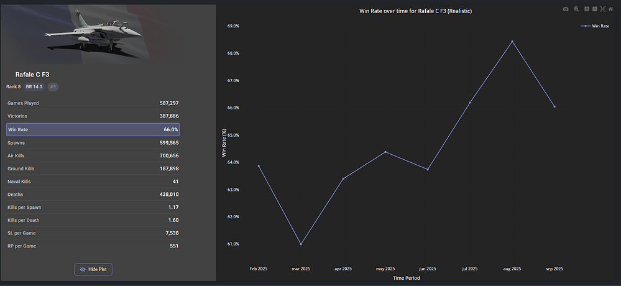The image size is (621, 286).
Task: Download plot as PNG with camera icon
Action: tap(566, 9)
